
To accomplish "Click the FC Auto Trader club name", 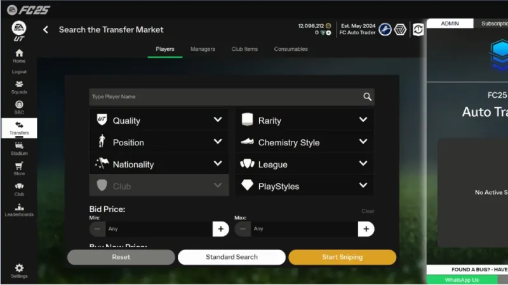I will (x=358, y=33).
